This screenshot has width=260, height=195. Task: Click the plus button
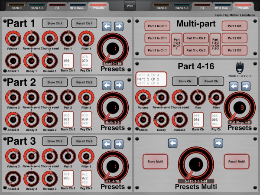pyautogui.click(x=130, y=6)
